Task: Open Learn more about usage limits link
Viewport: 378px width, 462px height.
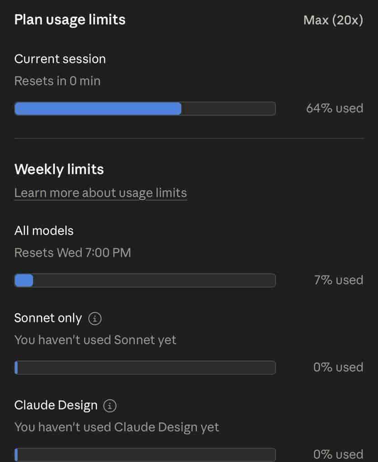Action: (x=100, y=193)
